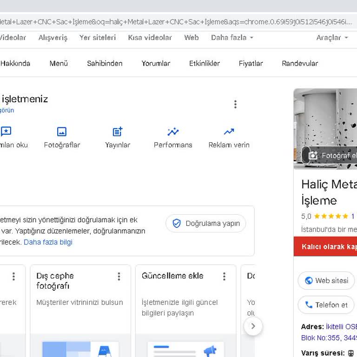The width and height of the screenshot is (357, 357).
Task: Click the 5,0 rating value
Action: coord(306,216)
